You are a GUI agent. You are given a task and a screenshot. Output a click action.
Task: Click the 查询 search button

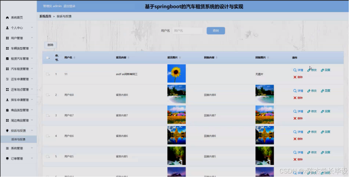click(216, 31)
